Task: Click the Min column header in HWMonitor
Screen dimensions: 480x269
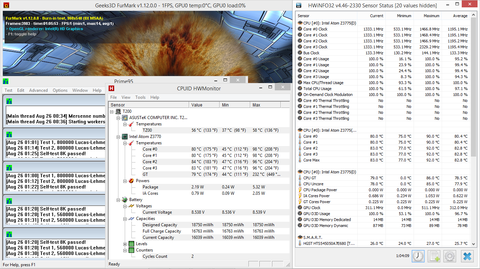Action: (235, 105)
